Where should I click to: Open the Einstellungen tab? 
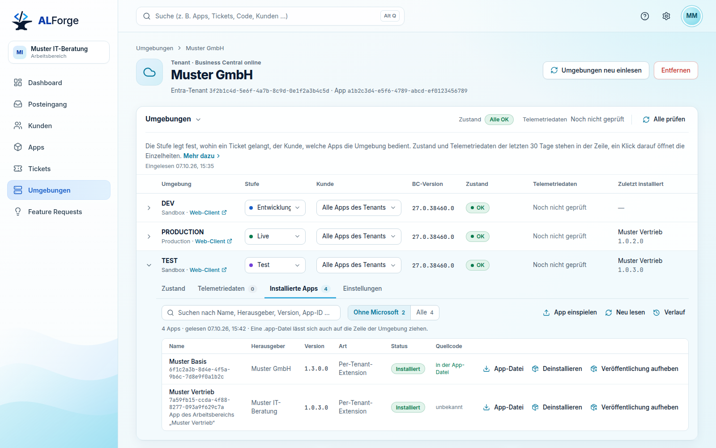point(362,289)
